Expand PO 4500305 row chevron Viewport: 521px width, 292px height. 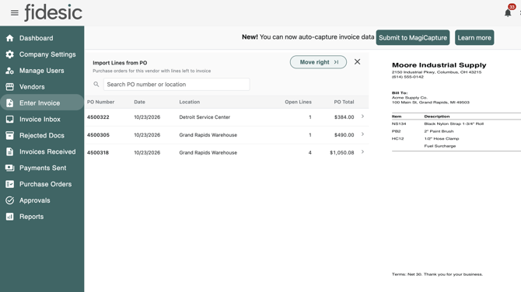tap(362, 134)
